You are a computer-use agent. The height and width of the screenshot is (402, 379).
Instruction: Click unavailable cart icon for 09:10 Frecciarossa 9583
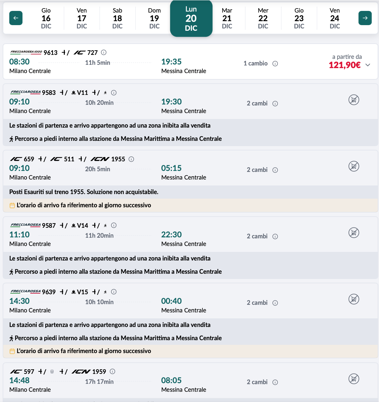click(354, 100)
